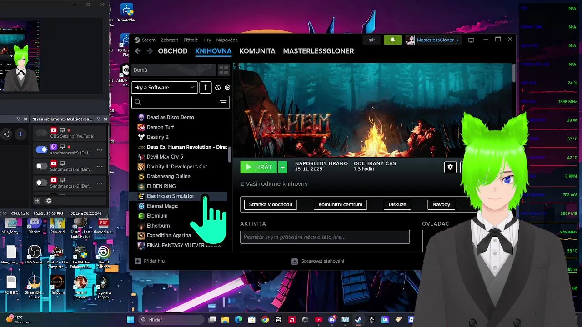Open more options for Twitch sandmanczsk9
The width and height of the screenshot is (582, 327).
tap(100, 150)
